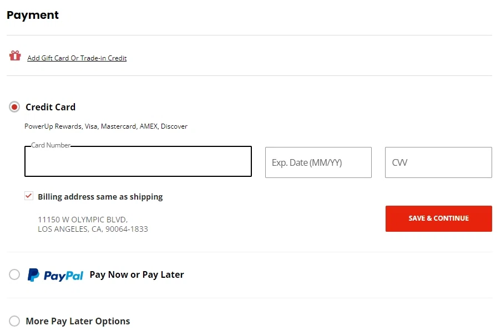
Task: Click inside the Card Number field
Action: [x=138, y=161]
